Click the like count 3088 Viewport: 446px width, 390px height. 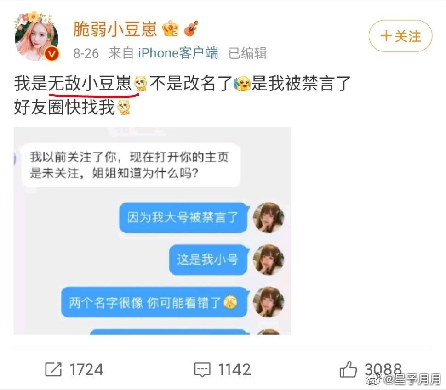383,369
